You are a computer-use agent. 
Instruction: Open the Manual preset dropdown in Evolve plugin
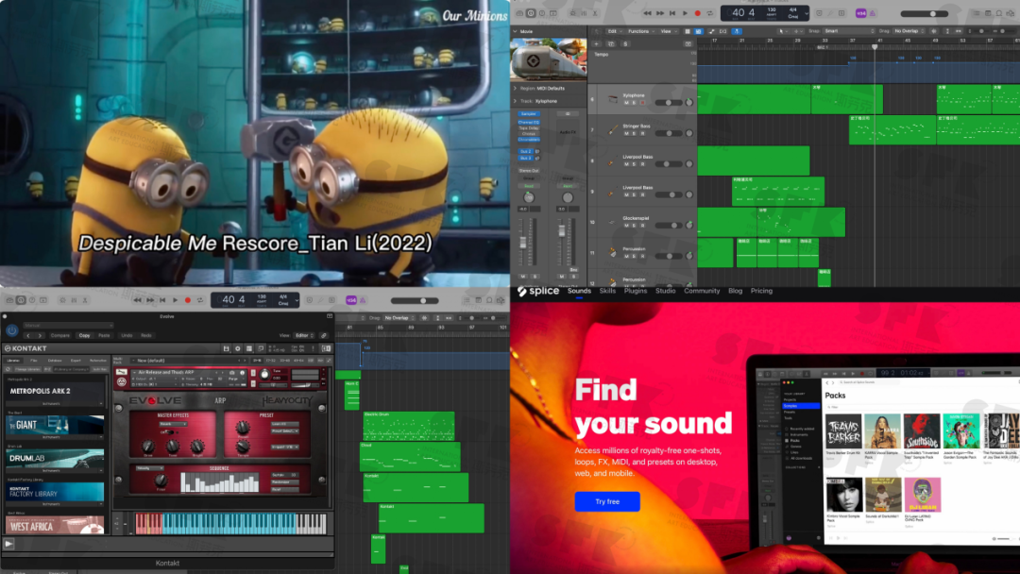68,325
